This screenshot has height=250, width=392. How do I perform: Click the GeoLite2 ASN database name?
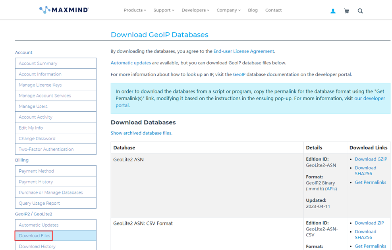129,160
